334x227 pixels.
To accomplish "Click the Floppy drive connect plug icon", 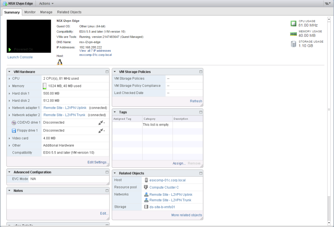I will click(x=101, y=131).
